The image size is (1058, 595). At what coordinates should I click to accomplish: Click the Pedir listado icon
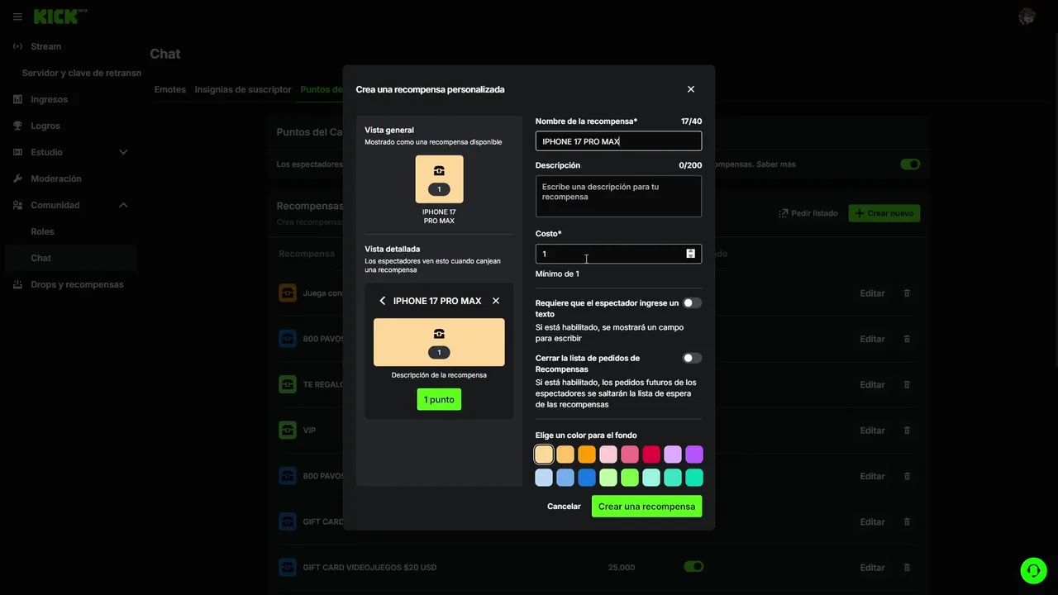(x=784, y=213)
